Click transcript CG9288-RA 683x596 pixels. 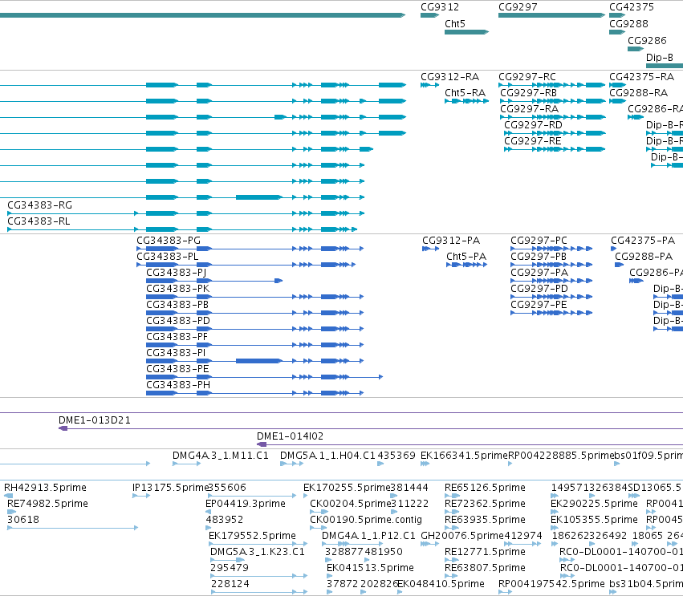point(617,101)
